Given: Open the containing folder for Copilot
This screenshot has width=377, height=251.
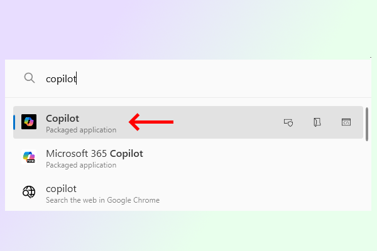Looking at the screenshot, I should pyautogui.click(x=317, y=122).
